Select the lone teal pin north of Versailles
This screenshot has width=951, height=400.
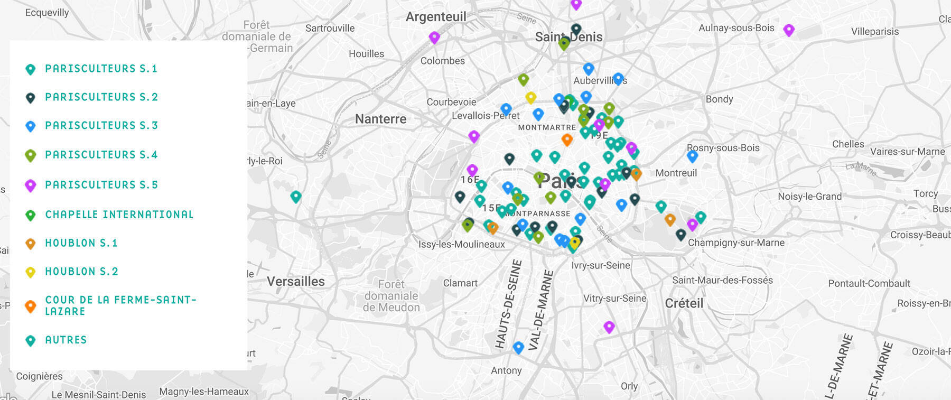(296, 197)
